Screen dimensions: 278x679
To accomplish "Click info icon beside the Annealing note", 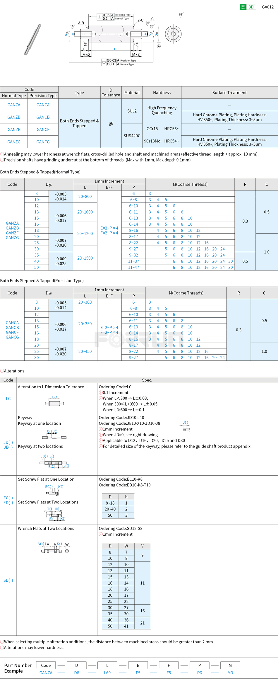I will tap(2, 154).
